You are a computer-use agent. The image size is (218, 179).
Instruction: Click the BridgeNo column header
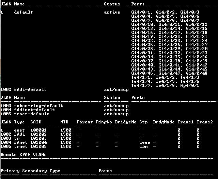(126, 122)
